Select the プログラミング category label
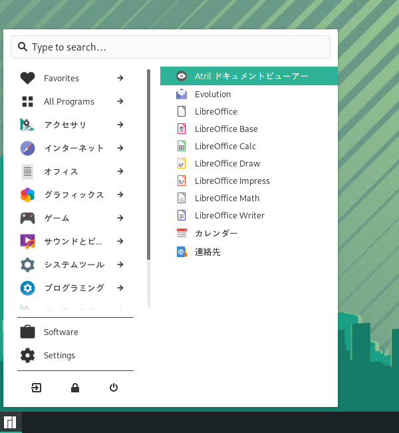 click(74, 288)
